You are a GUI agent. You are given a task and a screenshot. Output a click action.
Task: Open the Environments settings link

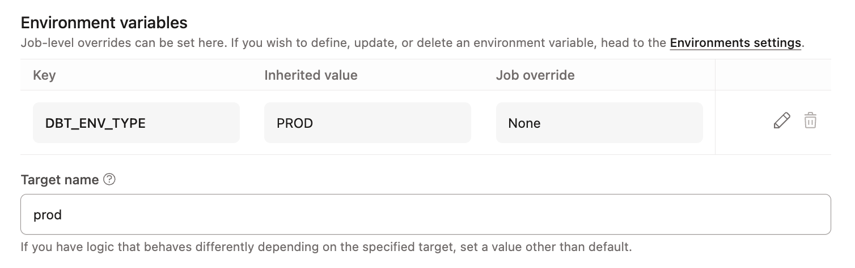pos(735,43)
